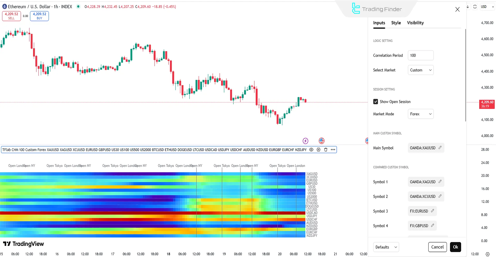Edit the Main Symbol using the pencil icon
Image resolution: width=496 pixels, height=257 pixels.
(440, 148)
